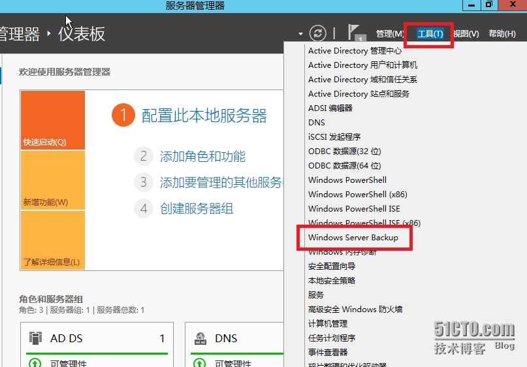527x367 pixels.
Task: Click 创建服务器组 link
Action: [x=197, y=209]
